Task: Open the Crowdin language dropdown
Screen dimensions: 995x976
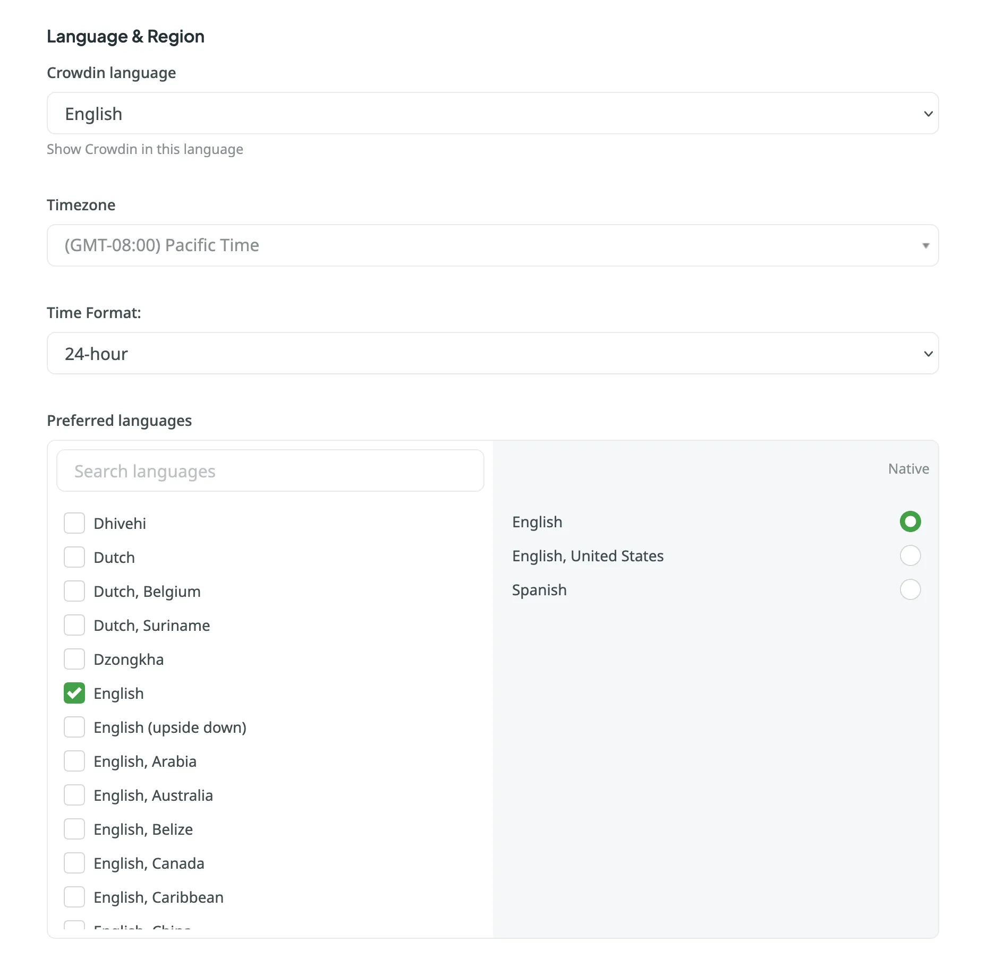Action: click(x=492, y=114)
